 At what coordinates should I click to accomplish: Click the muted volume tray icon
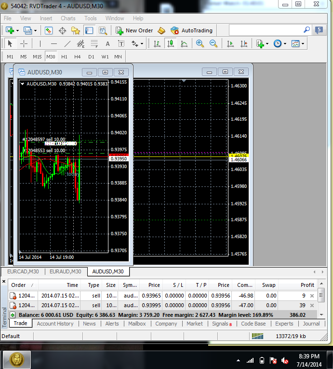[285, 360]
